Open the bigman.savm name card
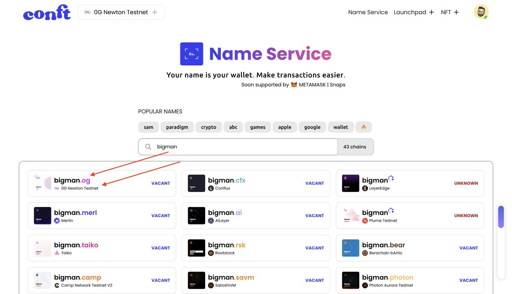 pyautogui.click(x=256, y=280)
